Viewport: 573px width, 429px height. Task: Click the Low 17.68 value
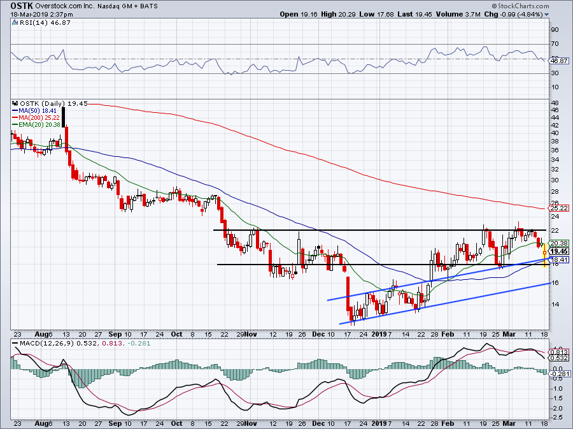coord(376,14)
